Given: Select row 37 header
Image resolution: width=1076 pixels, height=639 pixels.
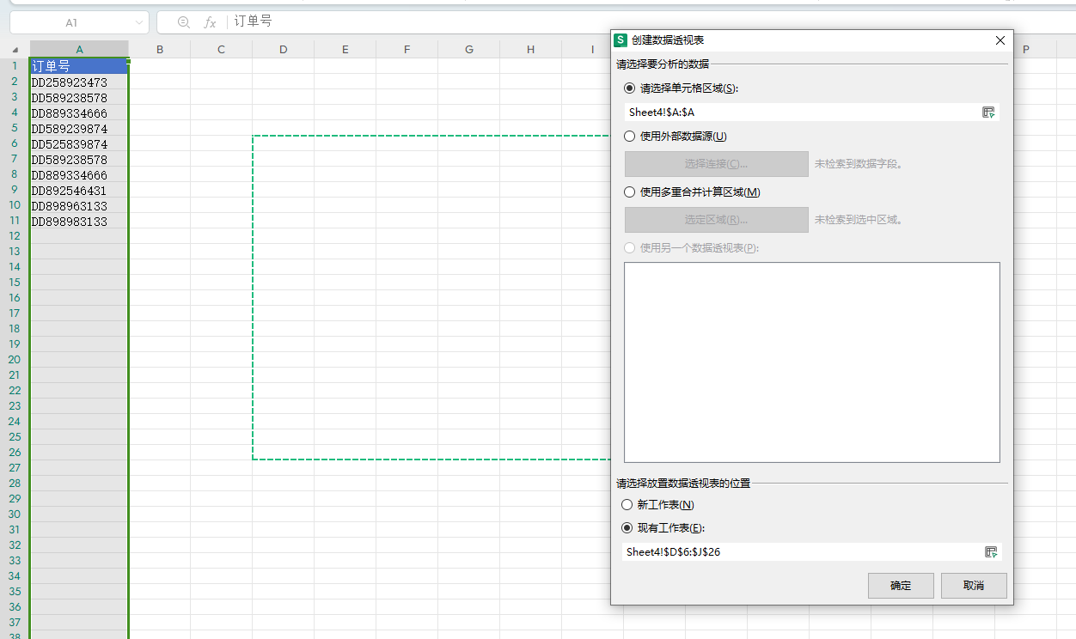Looking at the screenshot, I should [x=15, y=623].
